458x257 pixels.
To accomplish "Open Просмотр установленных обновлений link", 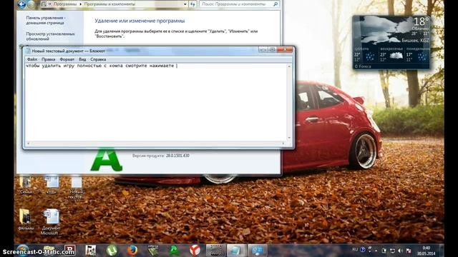I will pos(50,36).
